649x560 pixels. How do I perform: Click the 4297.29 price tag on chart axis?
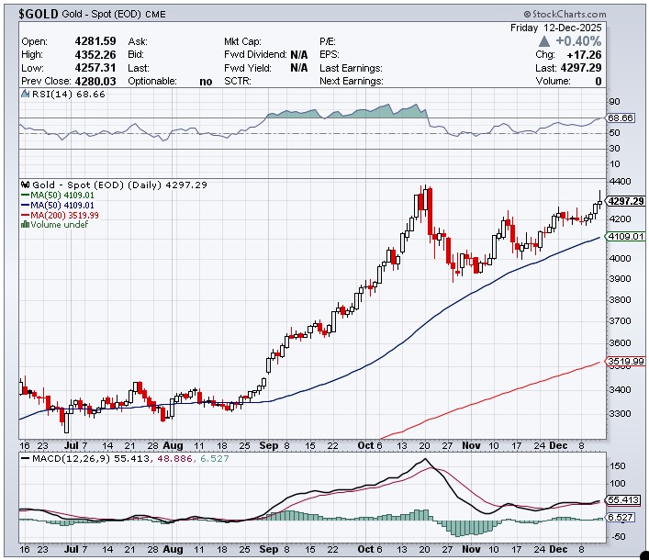625,201
